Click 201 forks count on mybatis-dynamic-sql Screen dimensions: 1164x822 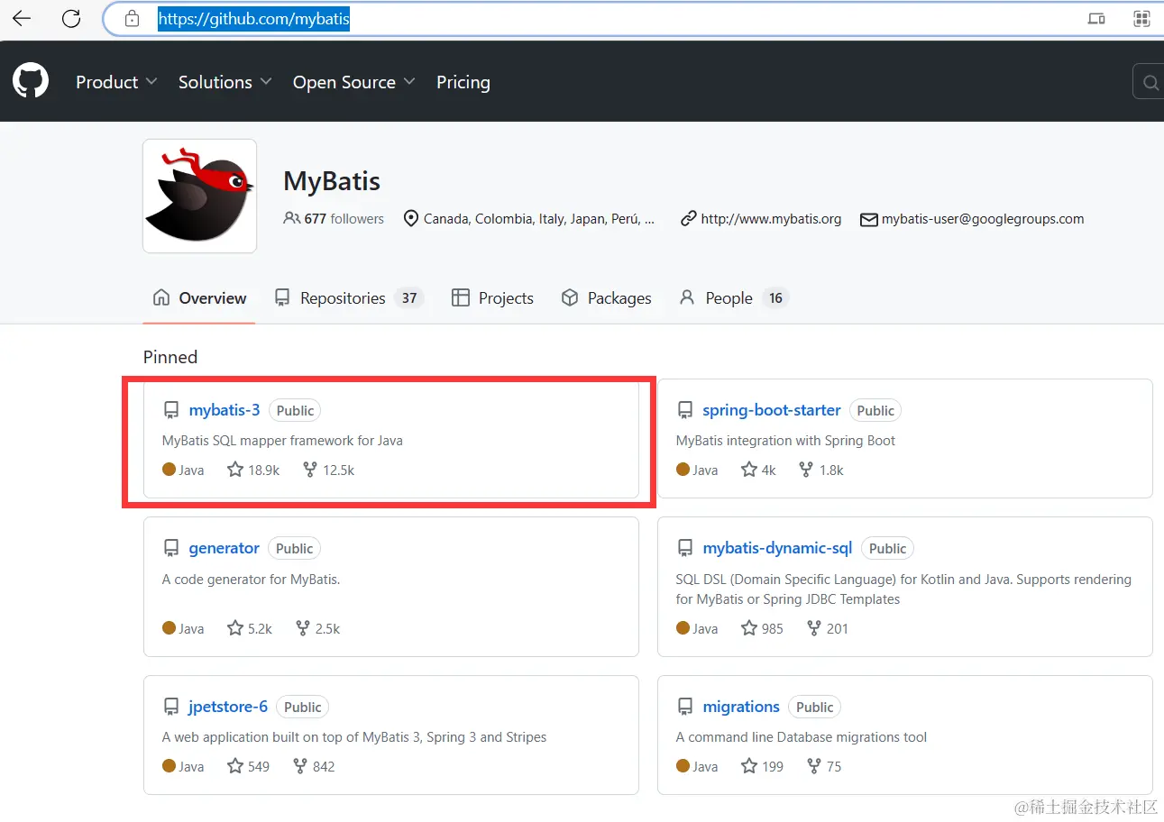838,628
